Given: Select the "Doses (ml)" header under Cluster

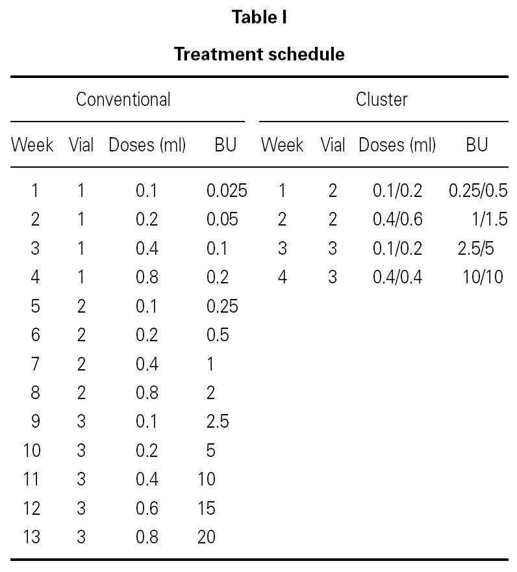Looking at the screenshot, I should point(397,145).
